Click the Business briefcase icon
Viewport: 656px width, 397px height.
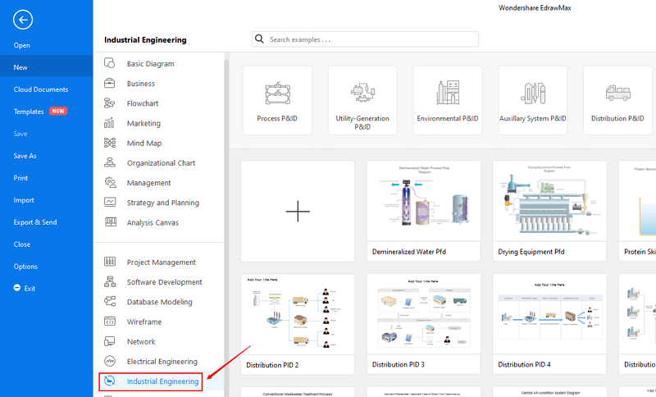coord(109,83)
